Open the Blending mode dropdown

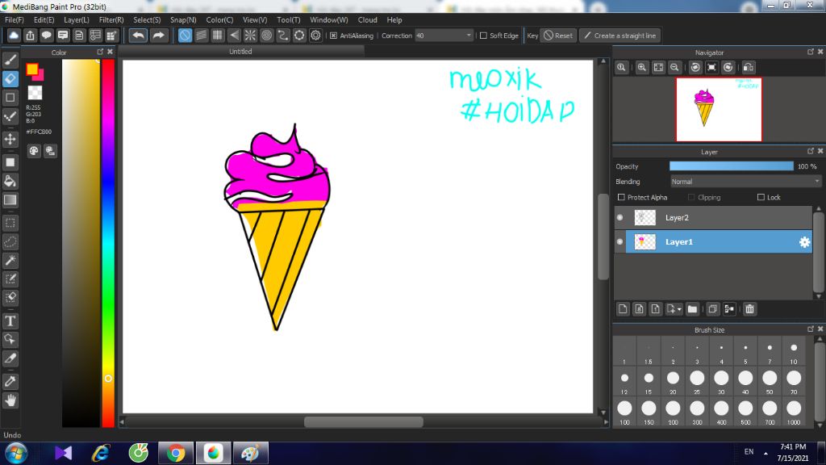(745, 182)
